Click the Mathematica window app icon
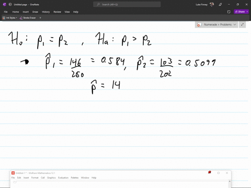Screen dimensions: 251x188 pos(13,173)
